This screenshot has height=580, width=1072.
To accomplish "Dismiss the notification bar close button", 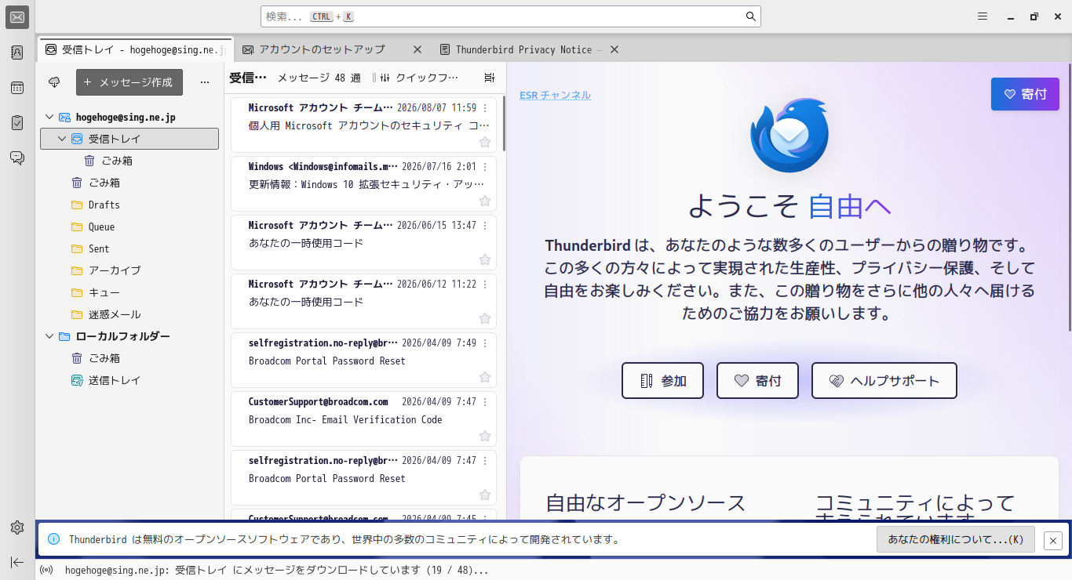I will [1053, 540].
